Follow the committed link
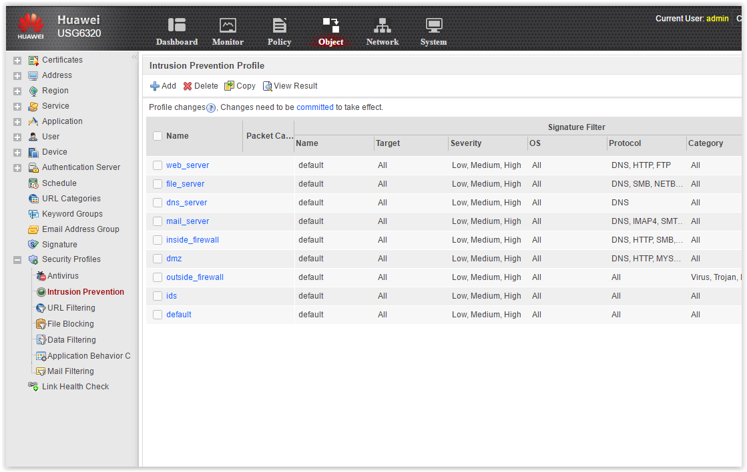 pyautogui.click(x=315, y=107)
